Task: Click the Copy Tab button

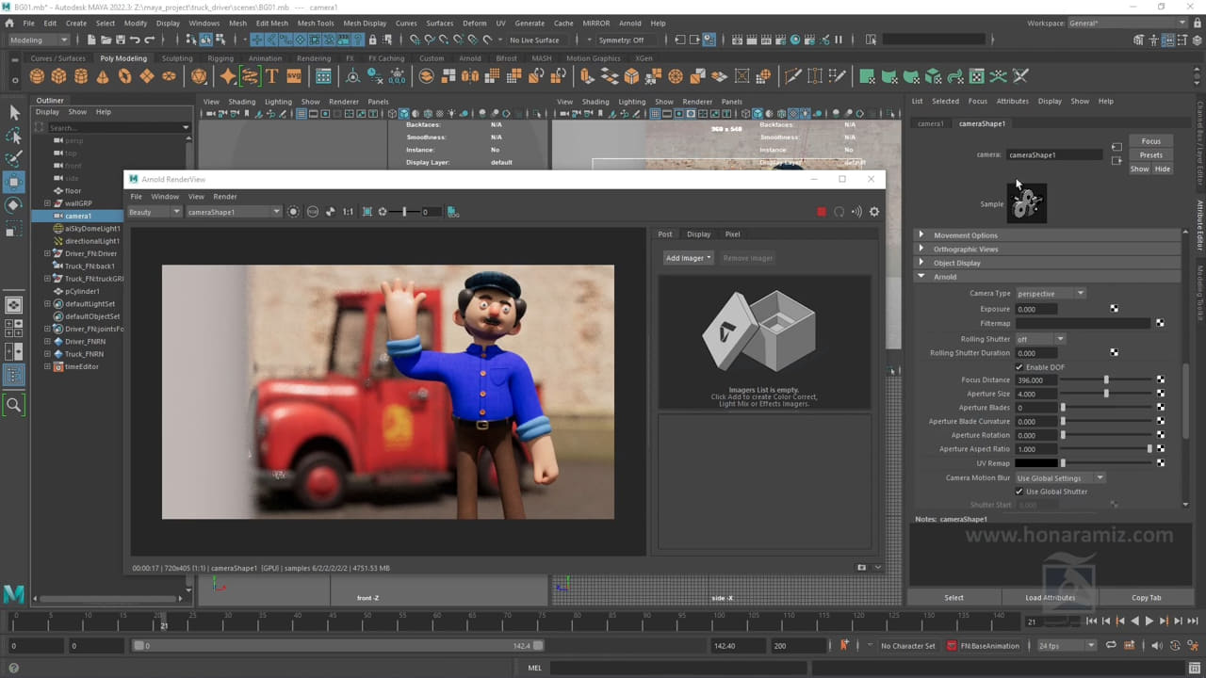Action: pos(1147,597)
